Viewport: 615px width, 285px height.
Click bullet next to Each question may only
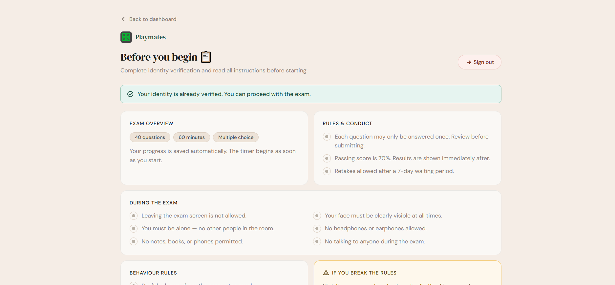327,137
